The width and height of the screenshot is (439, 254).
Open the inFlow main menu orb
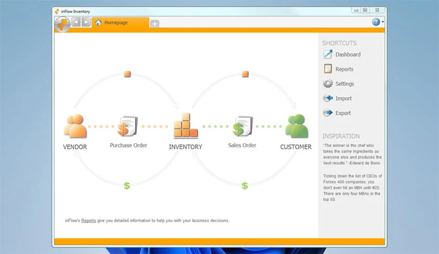62,24
